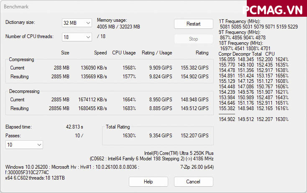This screenshot has height=193, width=307.
Task: Click the Compr Decompr Total CPU log header
Action: point(246,54)
